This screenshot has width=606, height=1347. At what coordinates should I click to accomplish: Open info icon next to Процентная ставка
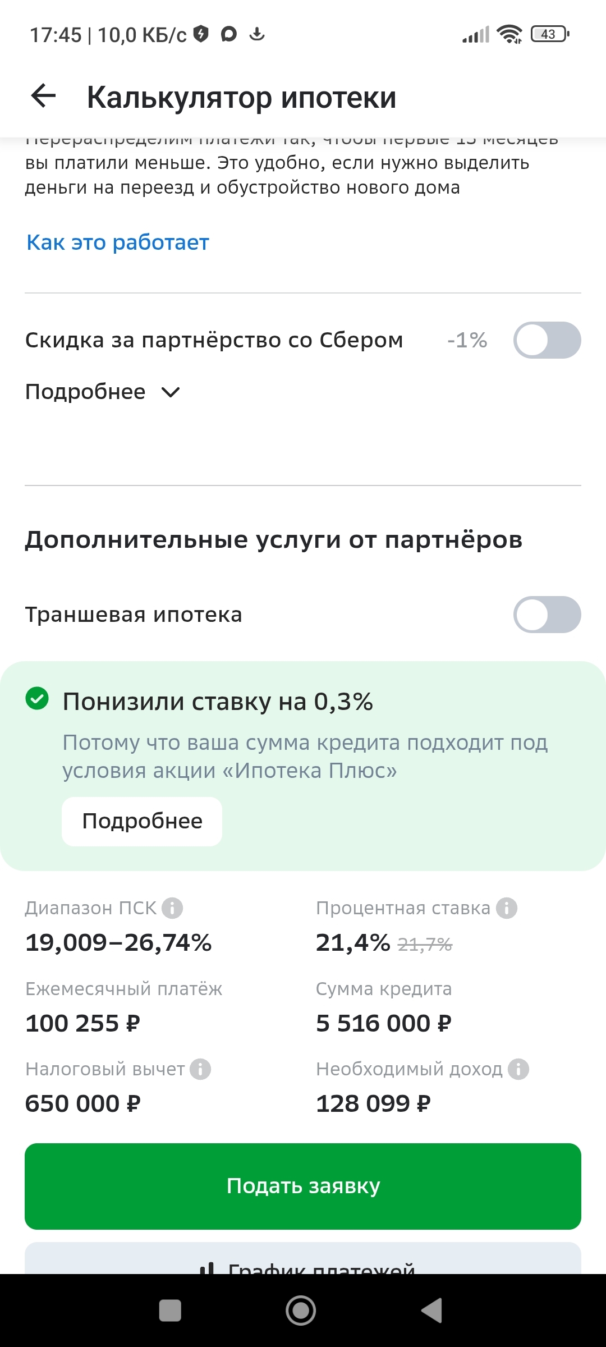tap(507, 908)
